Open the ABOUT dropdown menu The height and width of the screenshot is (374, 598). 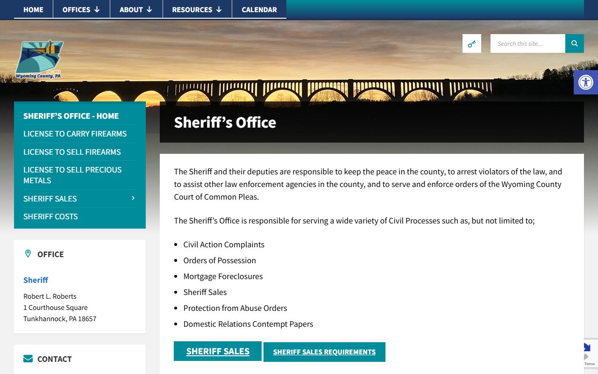(x=136, y=9)
